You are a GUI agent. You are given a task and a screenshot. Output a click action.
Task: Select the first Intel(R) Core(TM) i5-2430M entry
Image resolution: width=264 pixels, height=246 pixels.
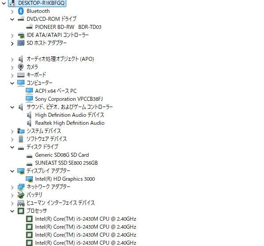click(85, 219)
